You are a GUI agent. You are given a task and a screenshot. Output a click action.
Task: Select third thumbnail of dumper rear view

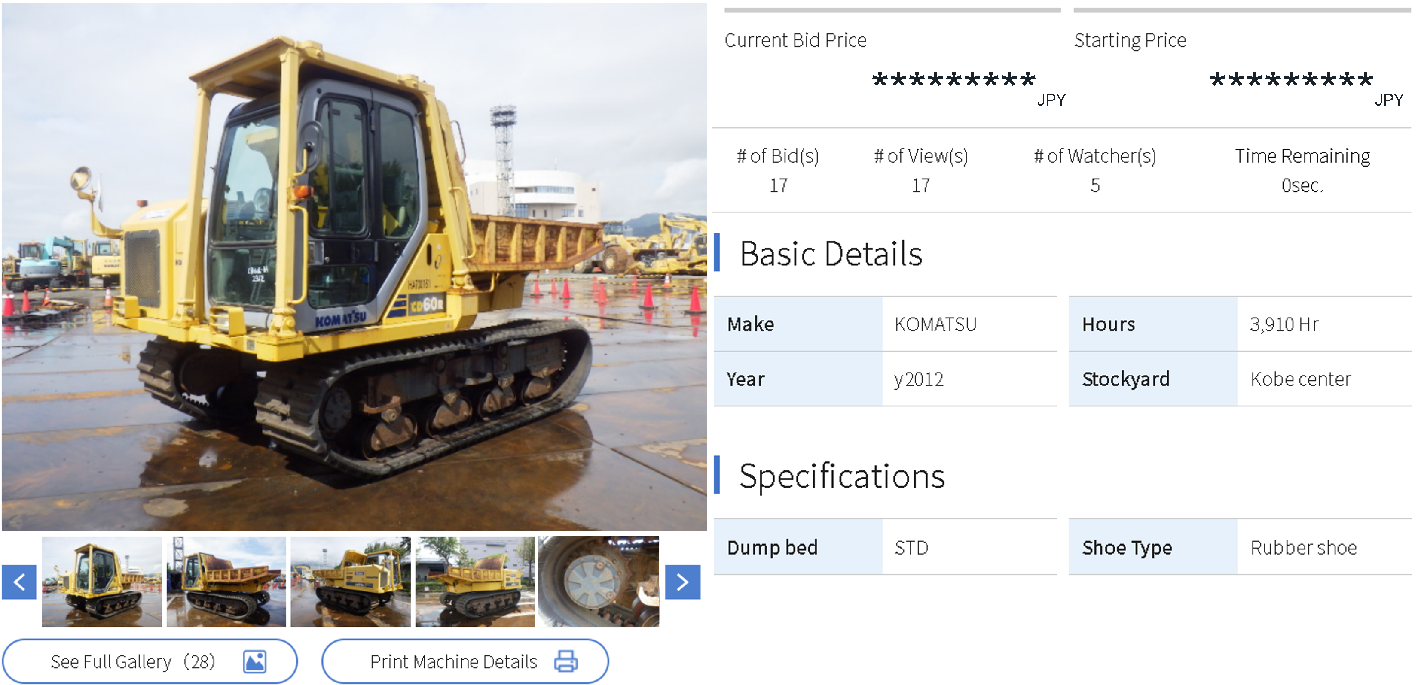[x=351, y=582]
